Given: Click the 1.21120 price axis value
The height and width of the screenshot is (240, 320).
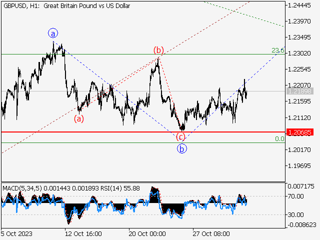Looking at the screenshot, I should click(299, 118).
